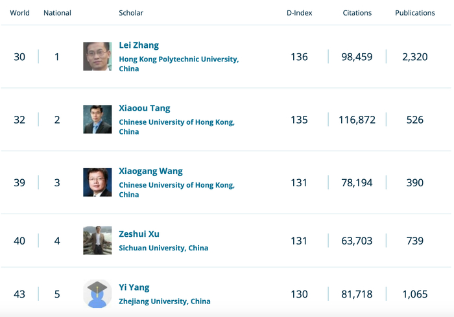
Task: Click Xiaoou Tang's profile photo
Action: (x=97, y=120)
